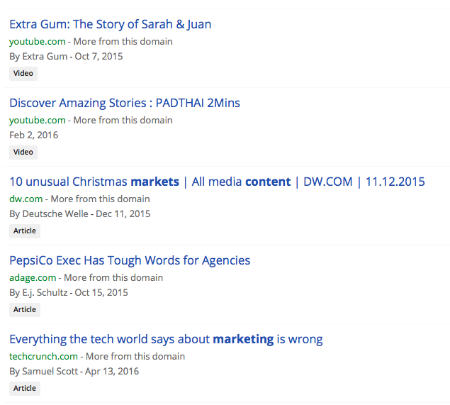The height and width of the screenshot is (405, 450).
Task: Visit the techcrunch.com domain link
Action: [x=43, y=356]
